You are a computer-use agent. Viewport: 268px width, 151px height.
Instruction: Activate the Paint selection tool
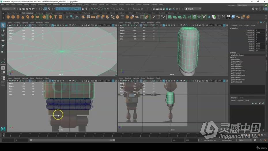coord(3,36)
